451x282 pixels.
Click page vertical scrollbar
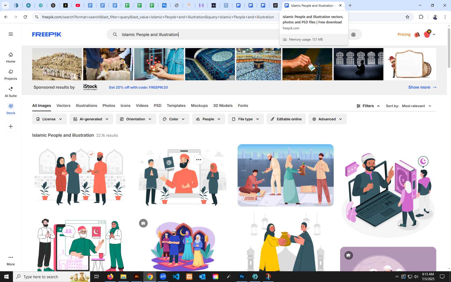[449, 48]
